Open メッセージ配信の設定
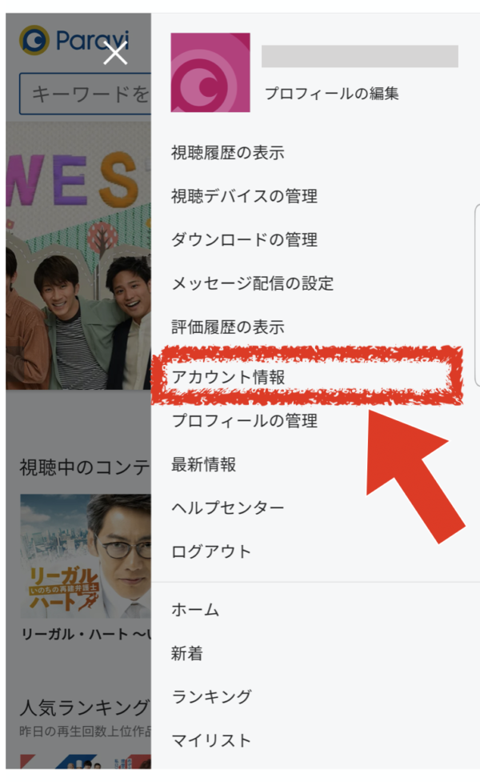 pyautogui.click(x=252, y=284)
